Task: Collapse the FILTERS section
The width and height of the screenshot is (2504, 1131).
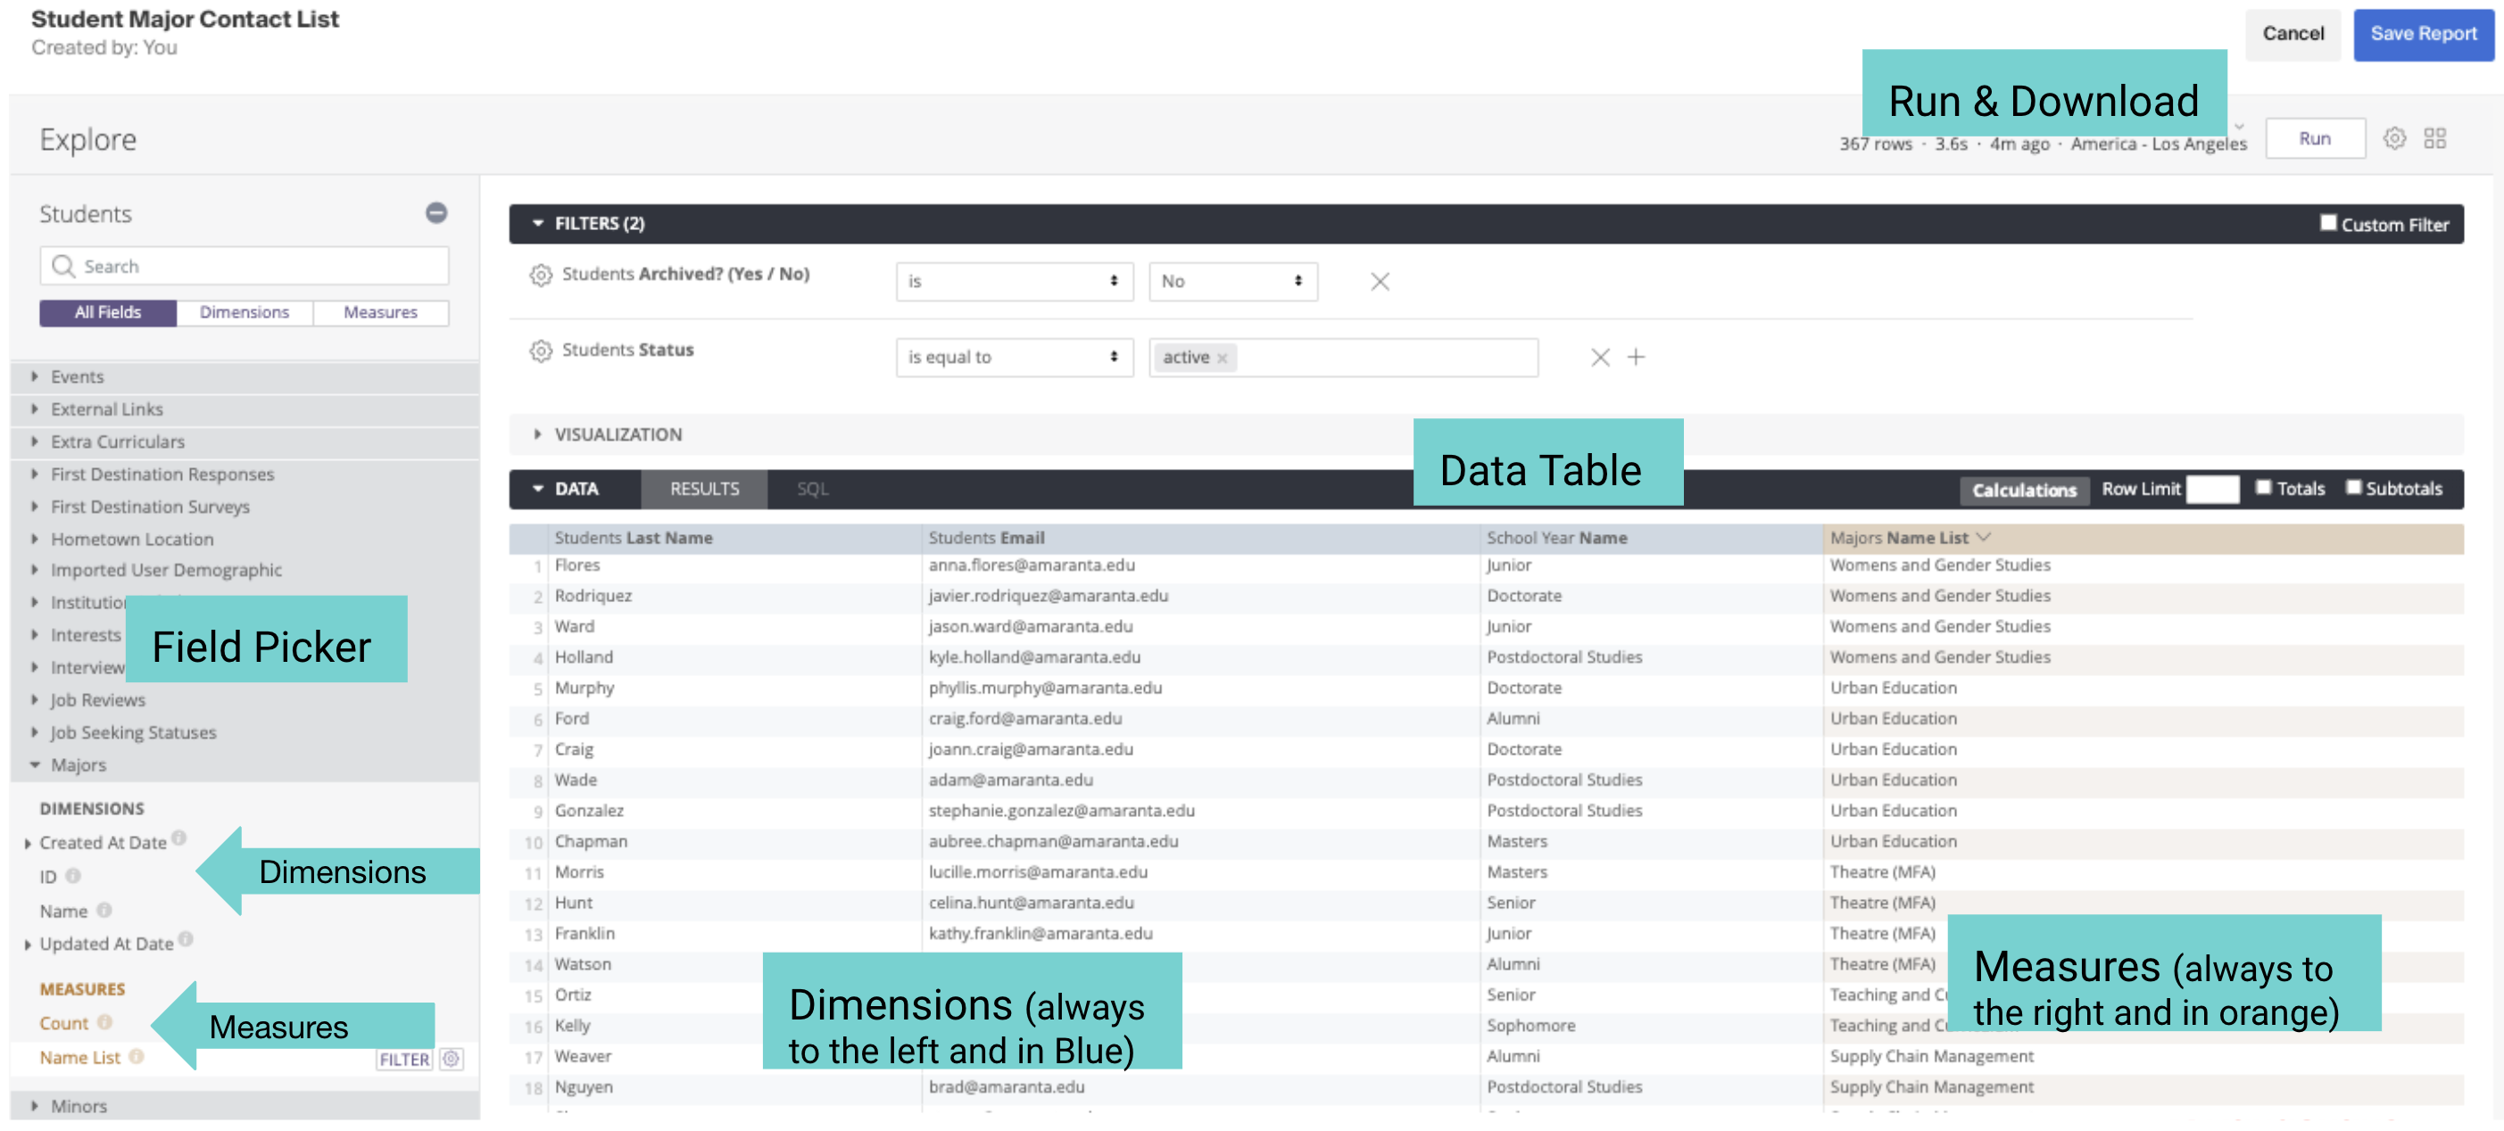Action: 537,224
